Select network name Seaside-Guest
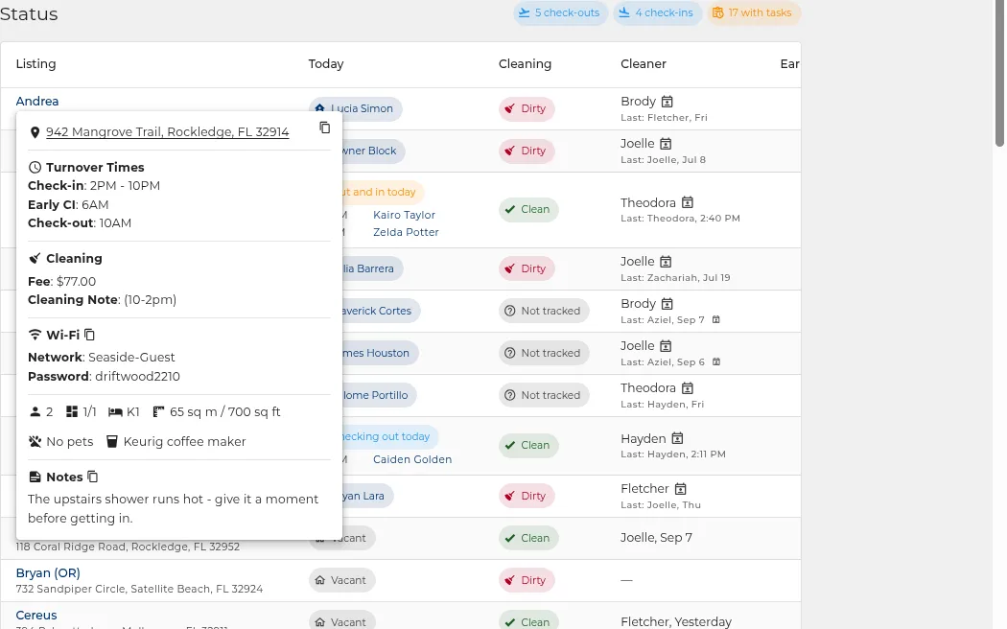The width and height of the screenshot is (1007, 629). click(131, 357)
